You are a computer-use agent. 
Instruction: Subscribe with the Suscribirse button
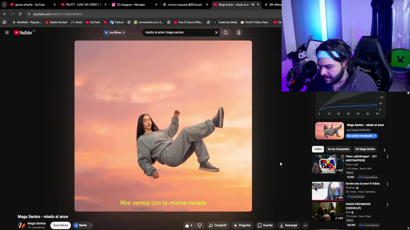(x=61, y=225)
